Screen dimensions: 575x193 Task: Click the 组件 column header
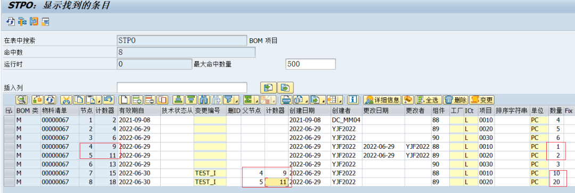point(440,110)
